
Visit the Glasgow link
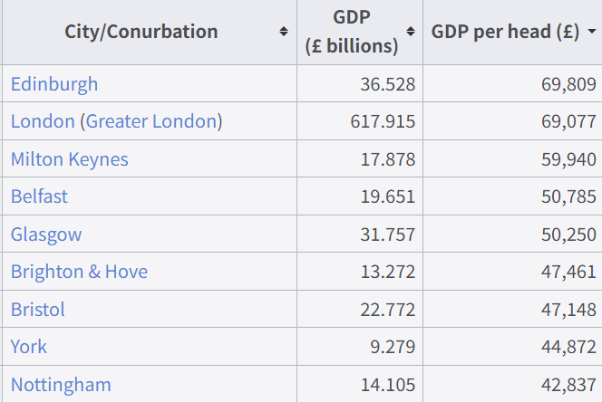click(46, 234)
